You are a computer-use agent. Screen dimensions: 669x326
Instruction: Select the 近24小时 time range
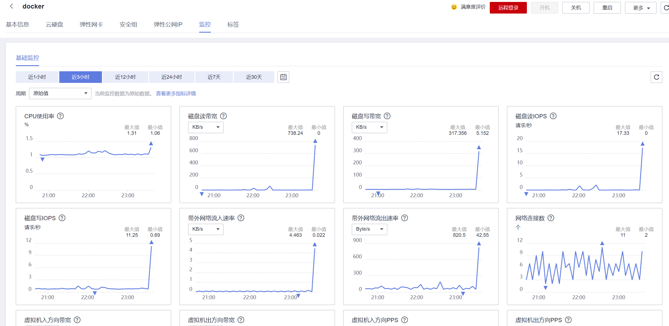[172, 77]
